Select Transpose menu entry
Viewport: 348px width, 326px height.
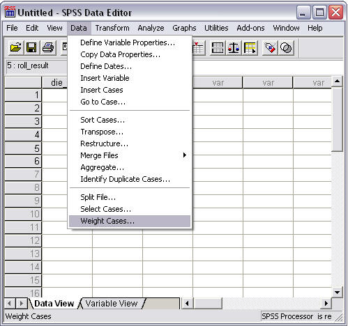(x=130, y=132)
